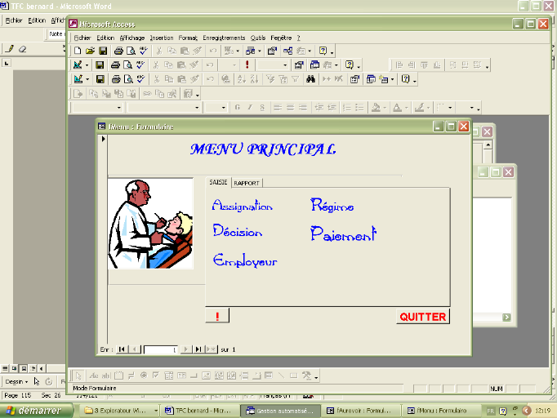557x418 pixels.
Task: Click the binoculars Find icon
Action: click(310, 79)
